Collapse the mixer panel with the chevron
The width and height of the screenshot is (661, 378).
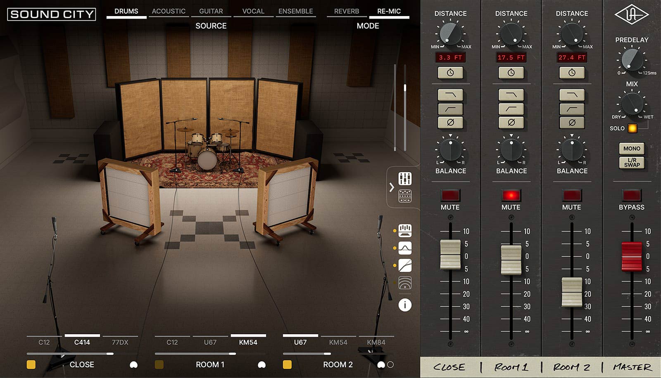coord(392,188)
